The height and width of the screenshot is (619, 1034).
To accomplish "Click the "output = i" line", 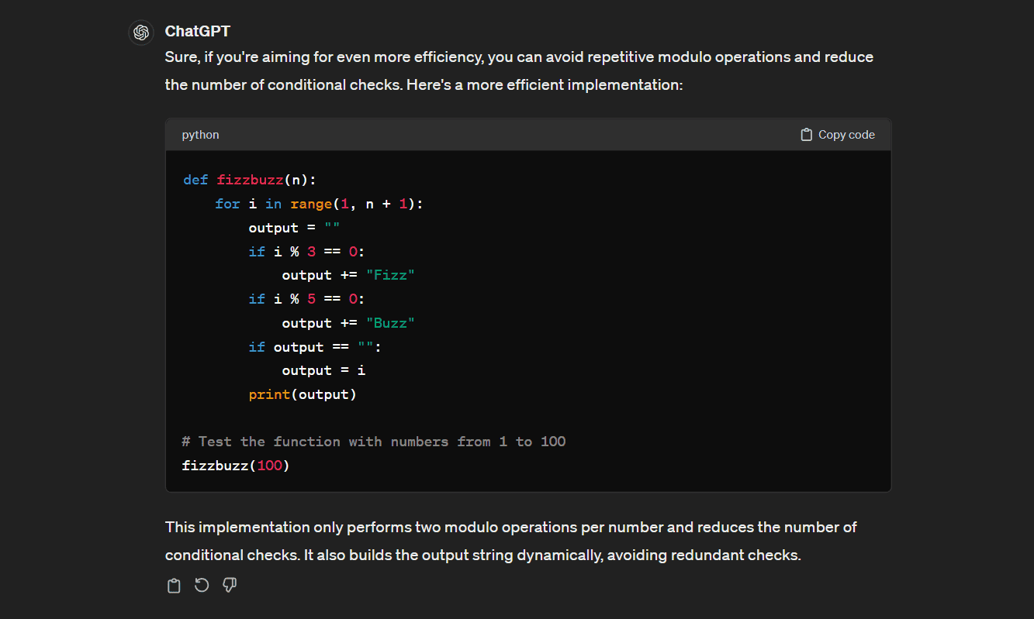I will (x=323, y=370).
